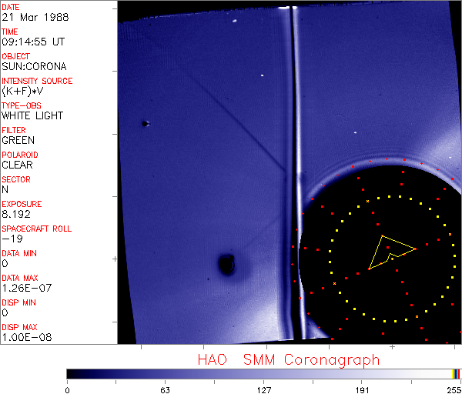This screenshot has width=462, height=394.
Task: Click the large dark circular spot in the image
Action: [x=226, y=265]
